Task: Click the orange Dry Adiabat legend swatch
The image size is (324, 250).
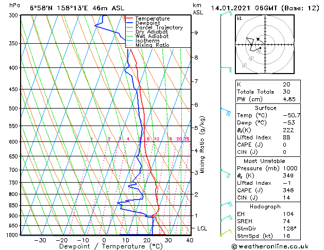Action: point(130,32)
